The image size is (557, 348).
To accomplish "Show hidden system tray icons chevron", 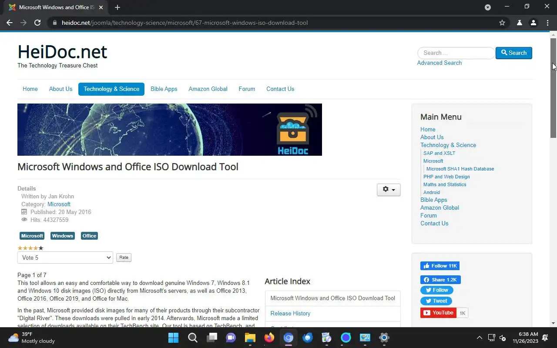I will pos(480,338).
